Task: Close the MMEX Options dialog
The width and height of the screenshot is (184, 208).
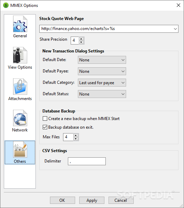Action: [178, 5]
